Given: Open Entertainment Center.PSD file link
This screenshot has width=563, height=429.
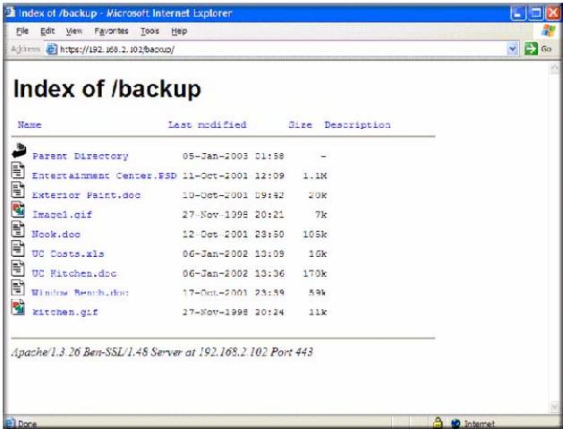Looking at the screenshot, I should click(x=104, y=176).
